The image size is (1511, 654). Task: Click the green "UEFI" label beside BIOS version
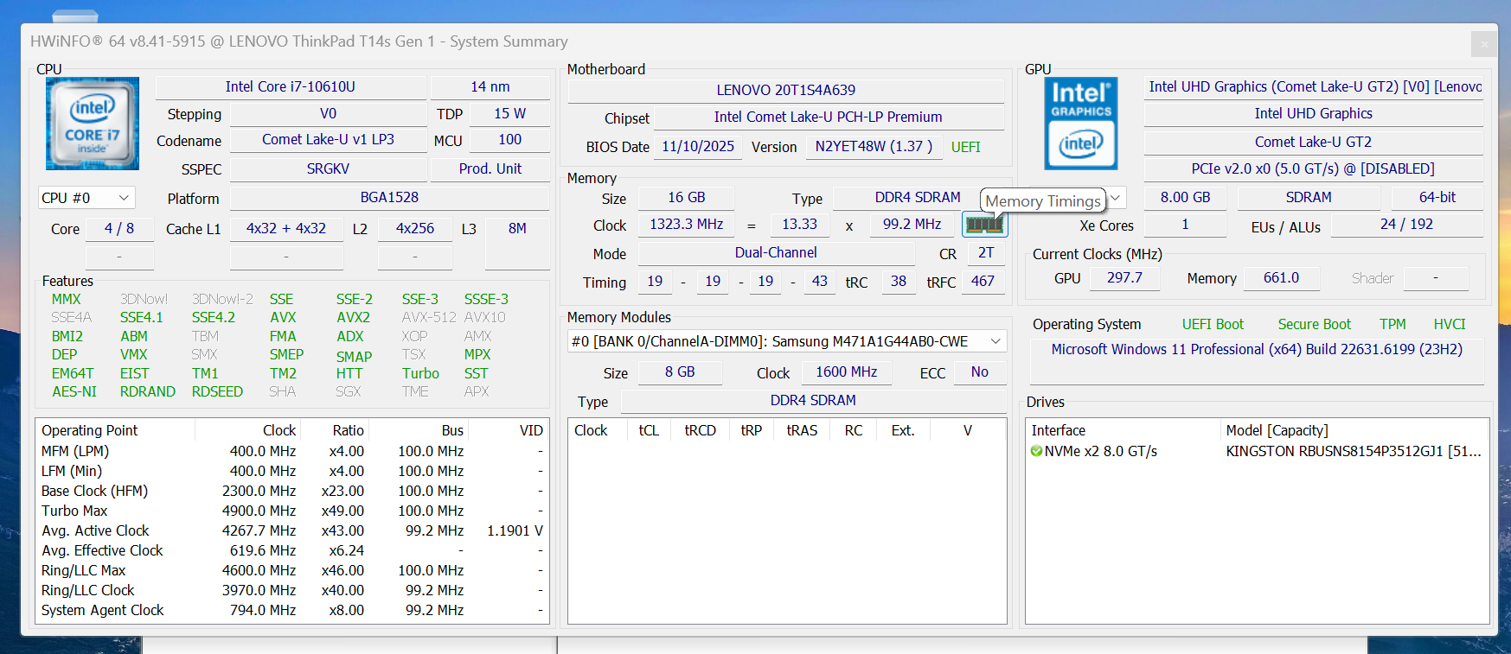[966, 147]
